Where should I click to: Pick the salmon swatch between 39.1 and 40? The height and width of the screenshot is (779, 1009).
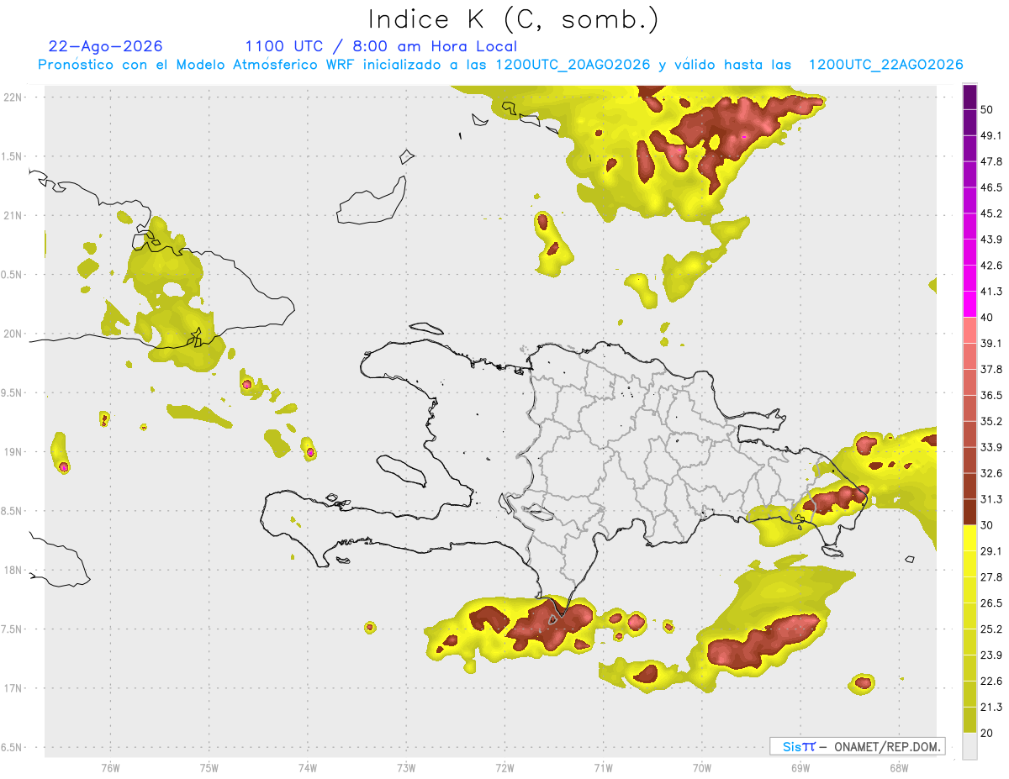point(970,331)
